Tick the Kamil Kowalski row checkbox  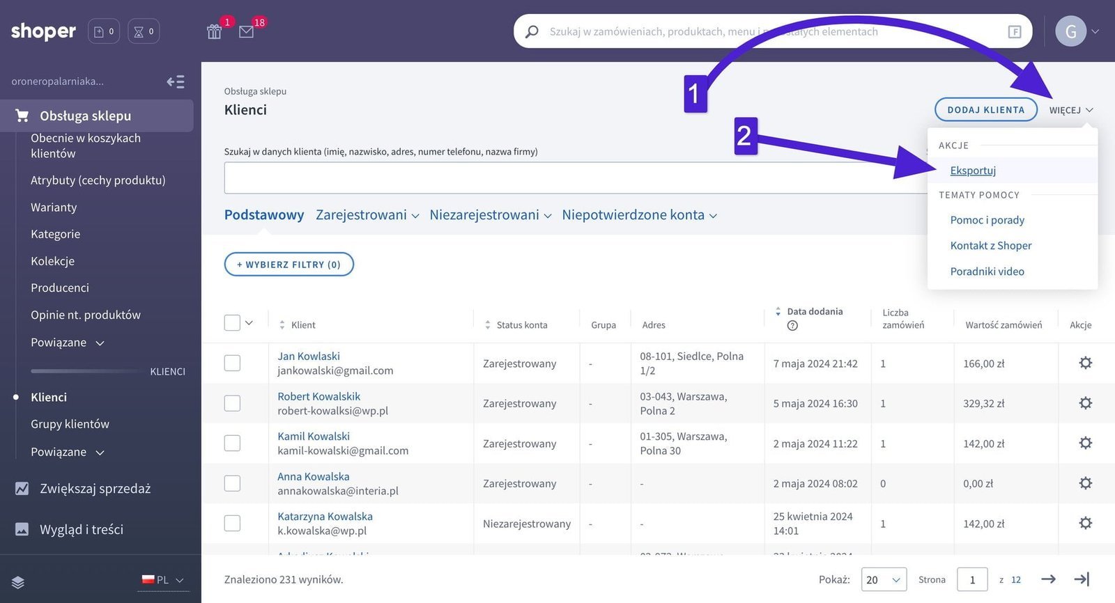coord(232,444)
